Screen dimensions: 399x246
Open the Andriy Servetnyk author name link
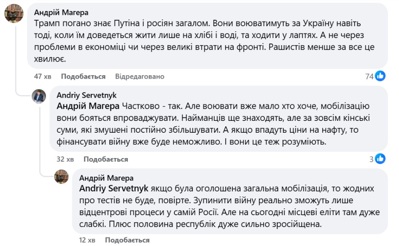tap(86, 95)
